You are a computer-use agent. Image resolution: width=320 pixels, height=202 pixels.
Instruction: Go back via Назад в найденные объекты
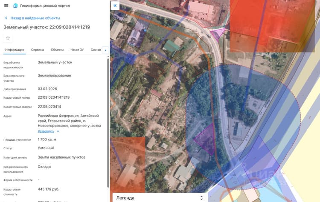35,18
